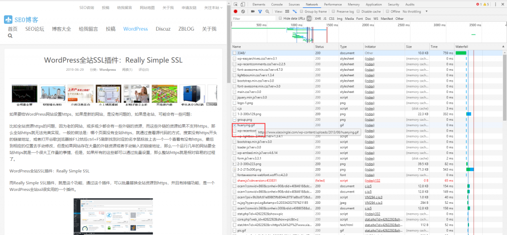Click the file icon of c.js request

point(235,108)
